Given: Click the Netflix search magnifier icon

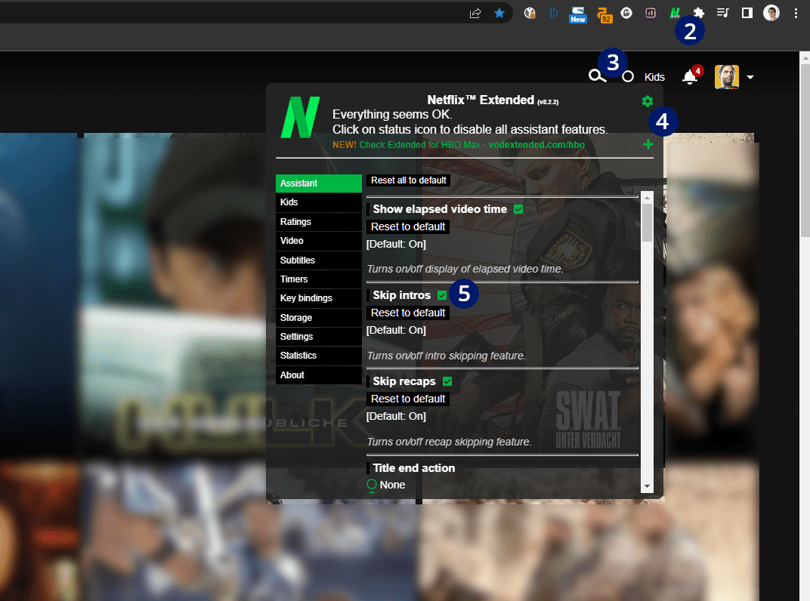Looking at the screenshot, I should [x=597, y=76].
